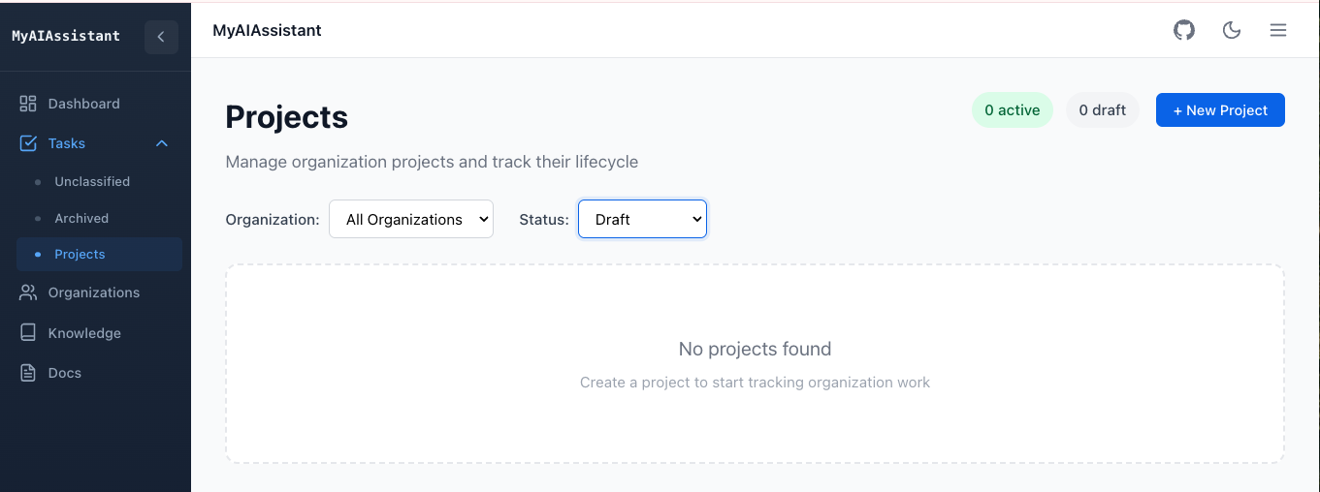Click the 0 active status badge

click(x=1012, y=110)
